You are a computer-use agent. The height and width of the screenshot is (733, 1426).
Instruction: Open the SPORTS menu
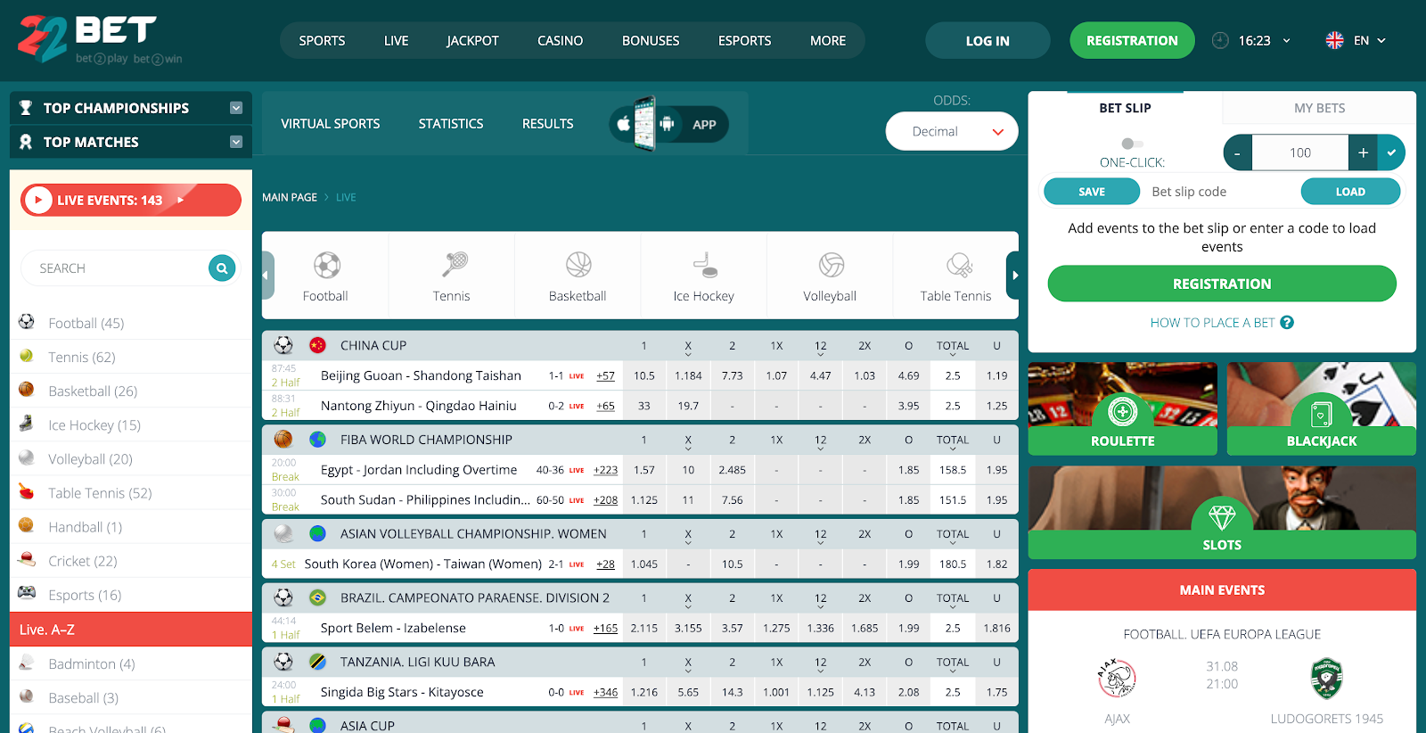tap(322, 40)
